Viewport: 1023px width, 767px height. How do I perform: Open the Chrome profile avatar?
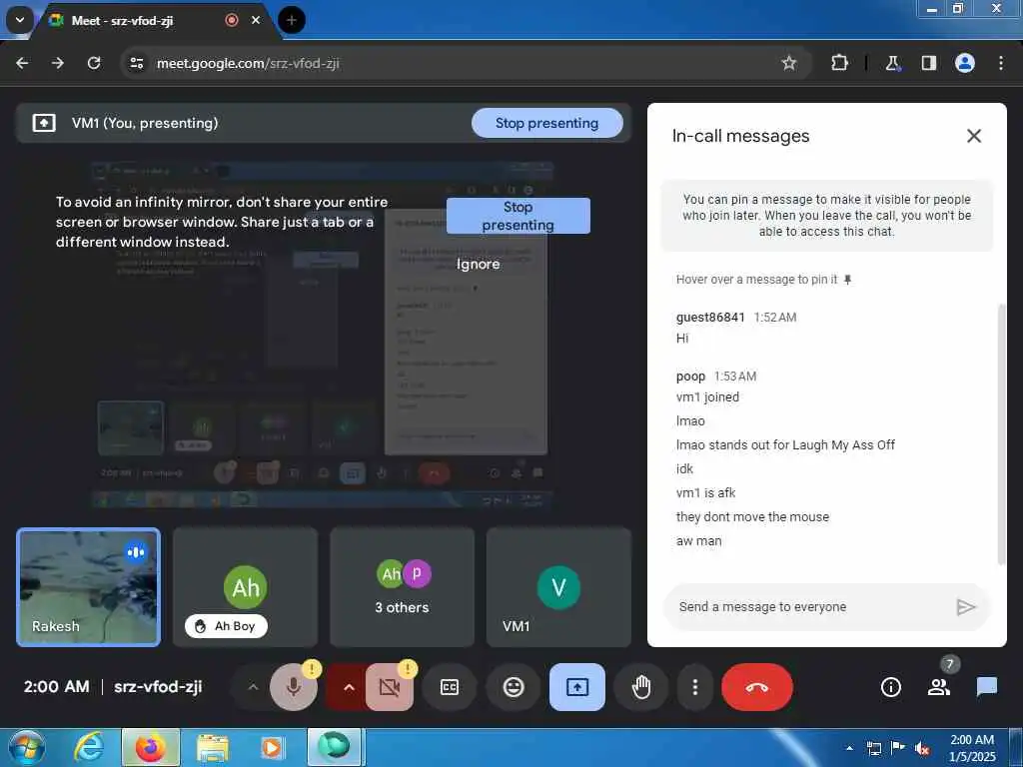965,63
